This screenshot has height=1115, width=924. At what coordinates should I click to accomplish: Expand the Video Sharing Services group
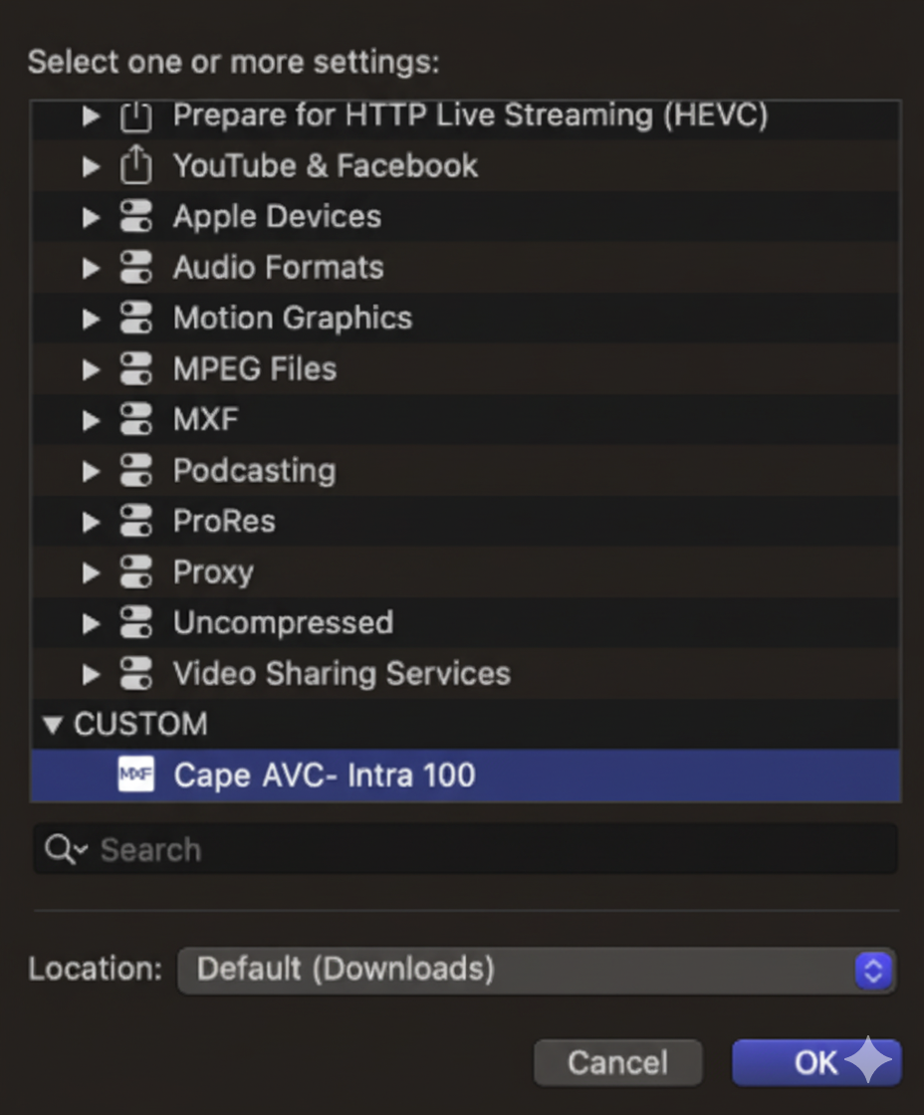tap(91, 674)
